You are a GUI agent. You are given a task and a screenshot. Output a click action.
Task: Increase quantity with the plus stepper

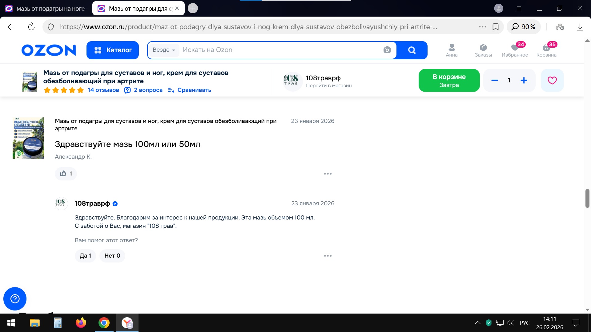[x=524, y=81]
